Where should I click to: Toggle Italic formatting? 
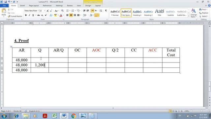point(29,15)
